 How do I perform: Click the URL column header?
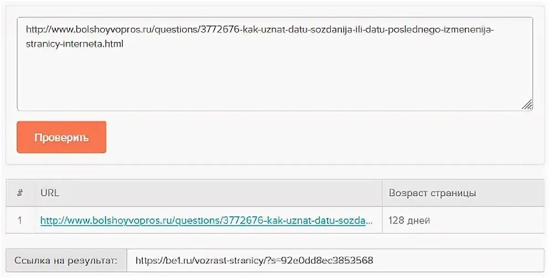(x=50, y=193)
